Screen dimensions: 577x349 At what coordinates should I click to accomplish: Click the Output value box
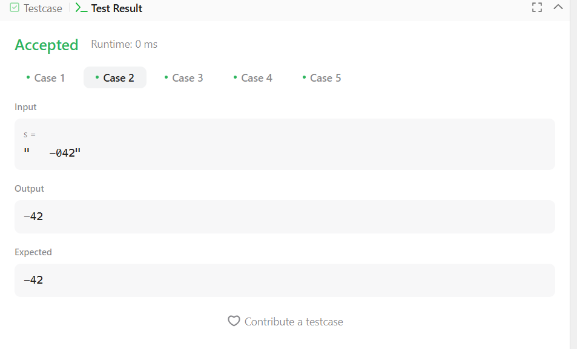pyautogui.click(x=285, y=217)
